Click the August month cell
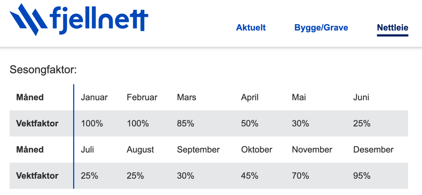Screen dimensions: 422x195 (140, 150)
